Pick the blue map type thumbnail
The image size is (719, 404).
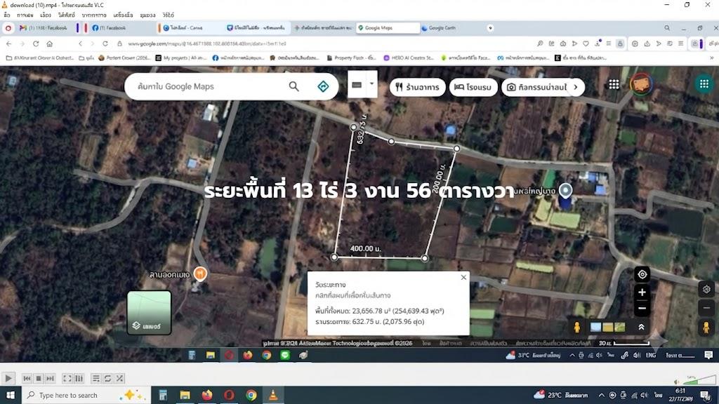click(595, 327)
